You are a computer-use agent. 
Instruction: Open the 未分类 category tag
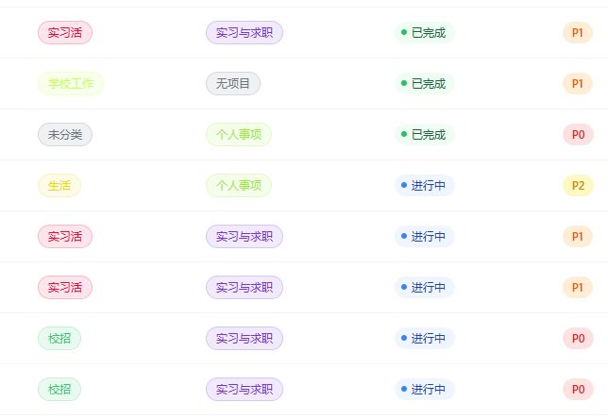[x=65, y=135]
